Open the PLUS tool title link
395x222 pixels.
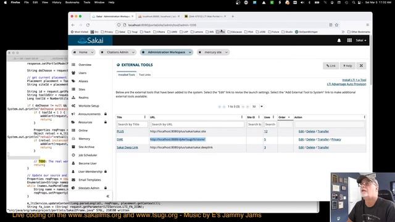point(120,131)
